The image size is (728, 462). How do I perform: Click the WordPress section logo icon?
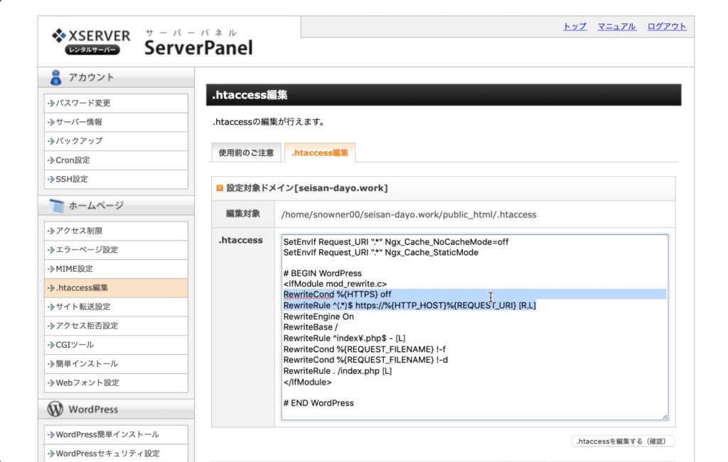click(55, 409)
